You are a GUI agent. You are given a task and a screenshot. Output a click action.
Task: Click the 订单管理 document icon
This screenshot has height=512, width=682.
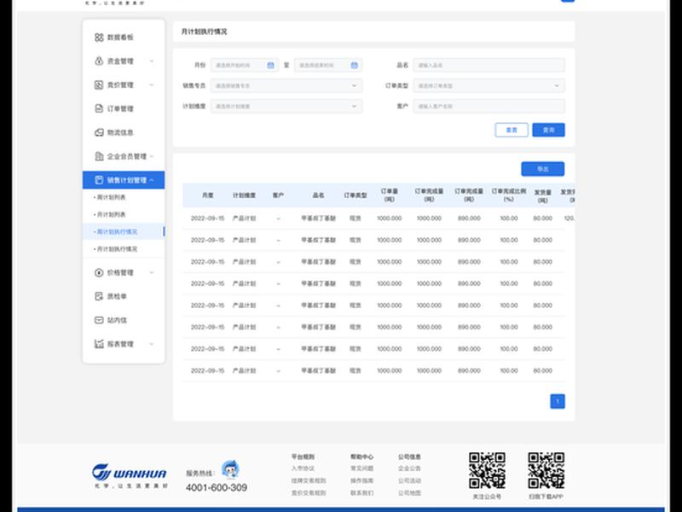pyautogui.click(x=99, y=108)
